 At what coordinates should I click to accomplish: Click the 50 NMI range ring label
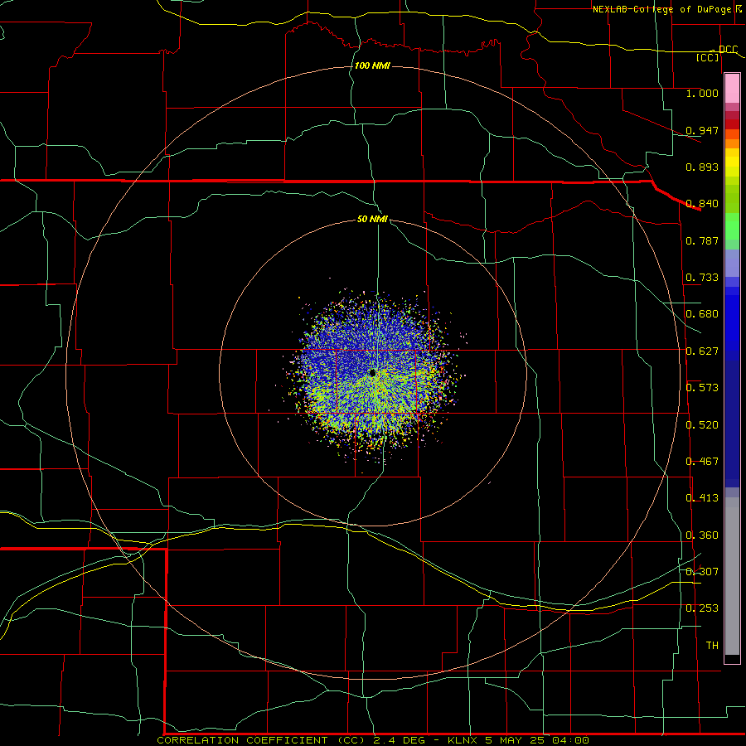click(x=372, y=219)
